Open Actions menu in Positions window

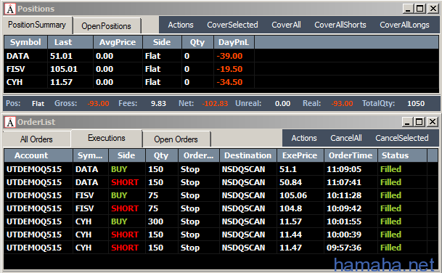coord(181,25)
